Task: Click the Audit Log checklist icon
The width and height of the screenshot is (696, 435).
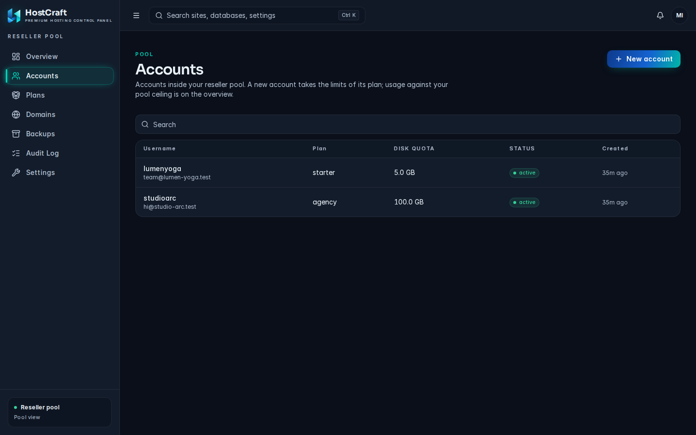Action: tap(16, 153)
